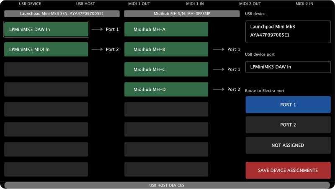Select the Midihub MH-D entry

pyautogui.click(x=166, y=89)
